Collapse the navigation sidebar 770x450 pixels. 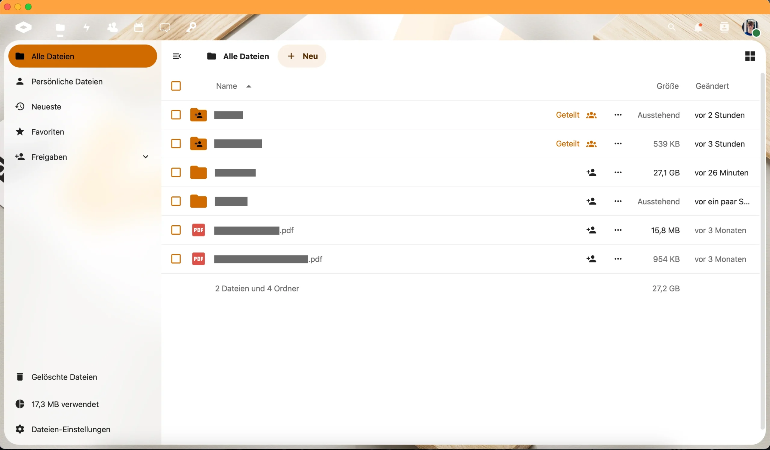(x=177, y=56)
